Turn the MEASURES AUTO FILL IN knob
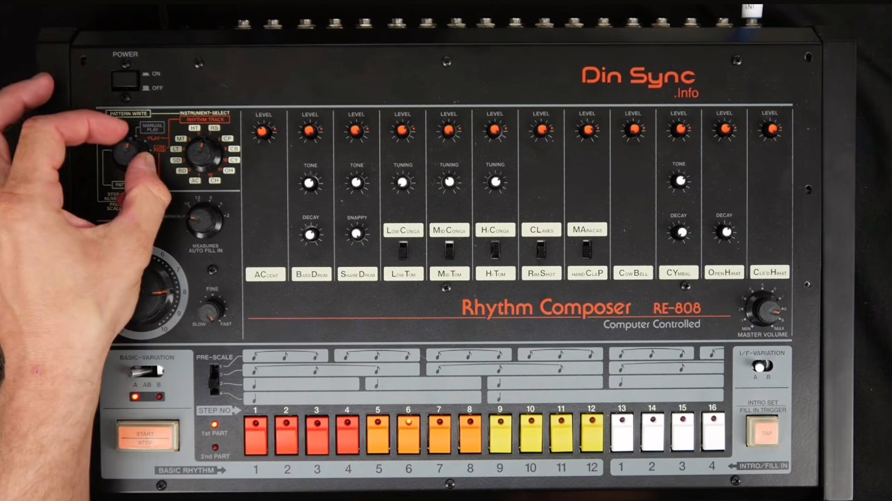Screen dimensions: 892x501 tap(205, 219)
